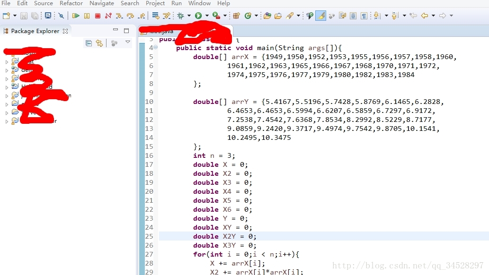Open the Window menu
Screen dimensions: 489x275
click(199, 3)
